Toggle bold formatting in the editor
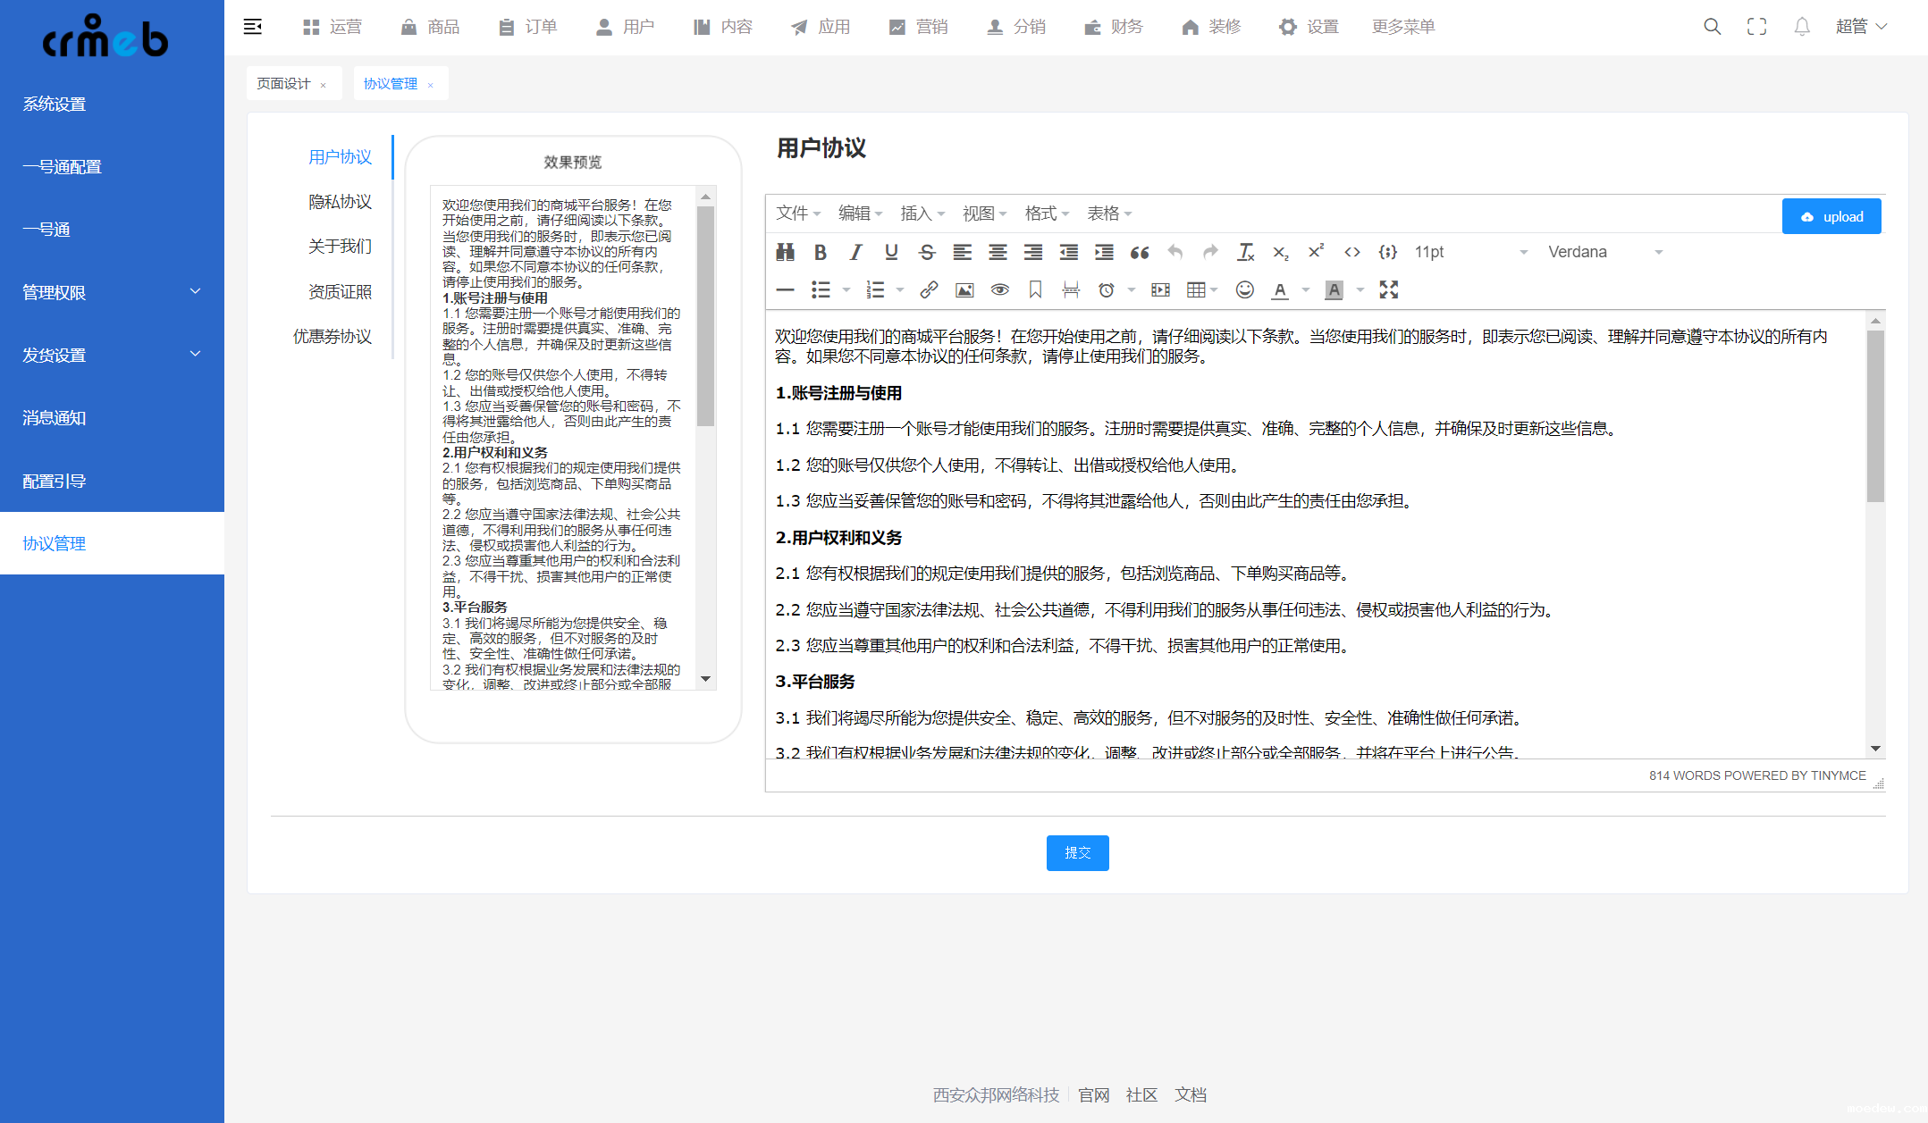Image resolution: width=1928 pixels, height=1123 pixels. coord(820,252)
